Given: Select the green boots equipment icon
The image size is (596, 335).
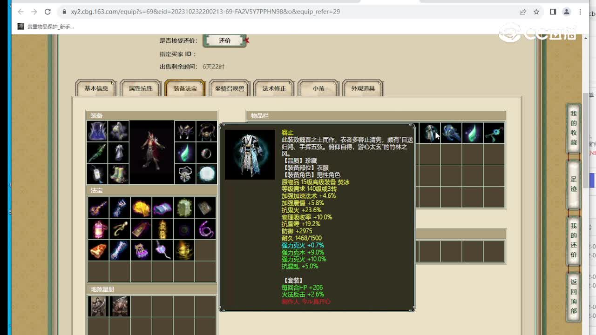Looking at the screenshot, I should [119, 174].
